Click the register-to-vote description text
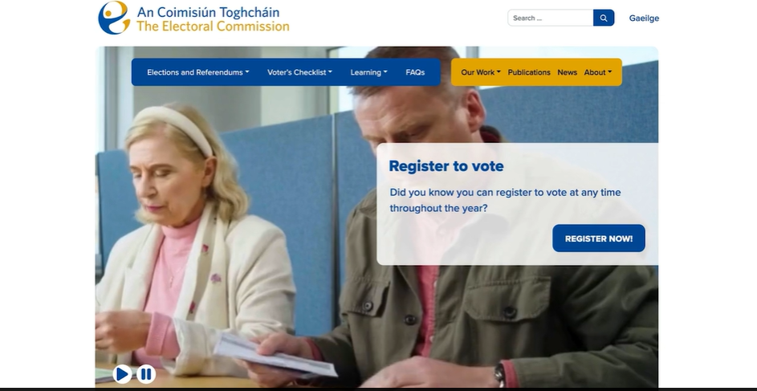Screen dimensions: 757x391 (x=505, y=201)
